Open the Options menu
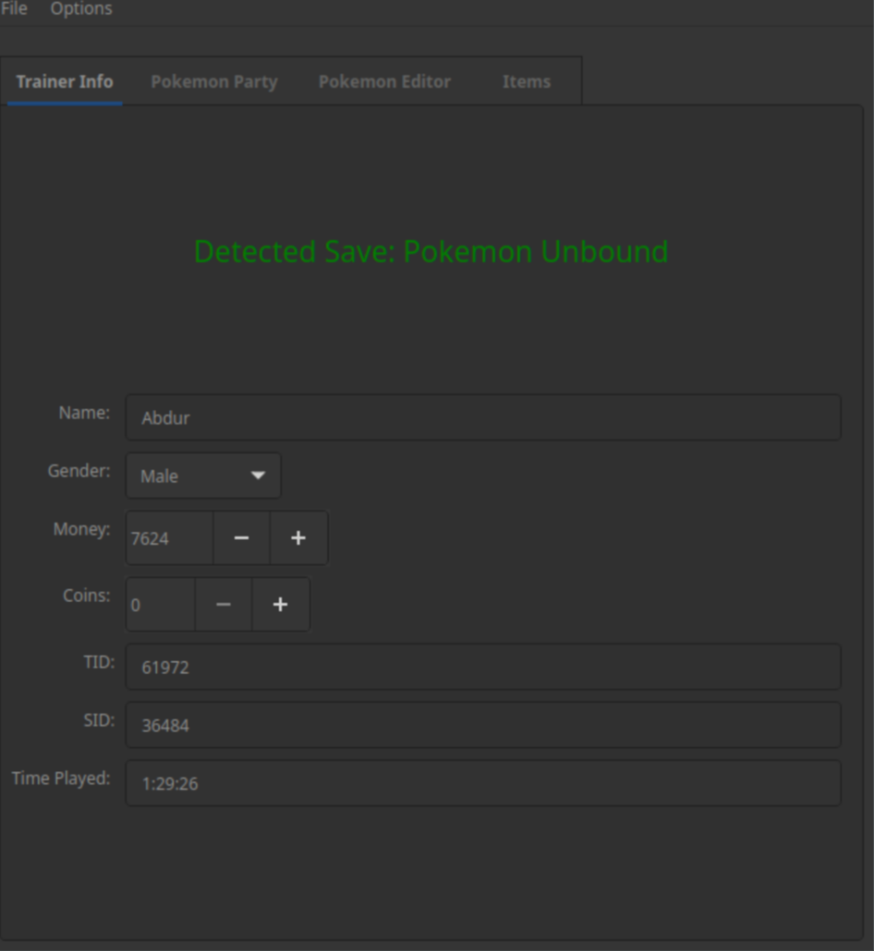Viewport: 874px width, 951px height. (x=81, y=9)
